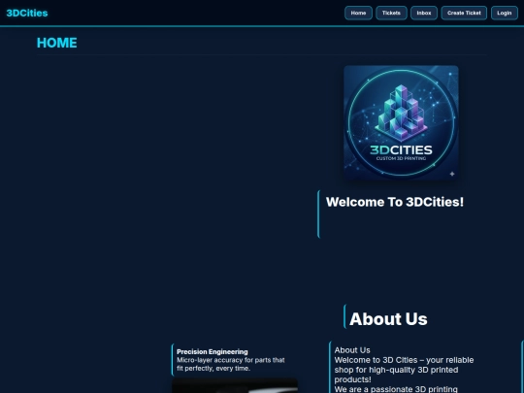Go to the Tickets page

[391, 13]
